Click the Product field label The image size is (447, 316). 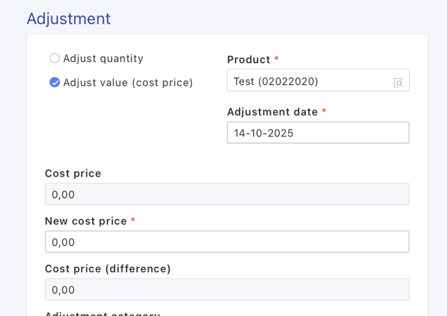[x=248, y=59]
